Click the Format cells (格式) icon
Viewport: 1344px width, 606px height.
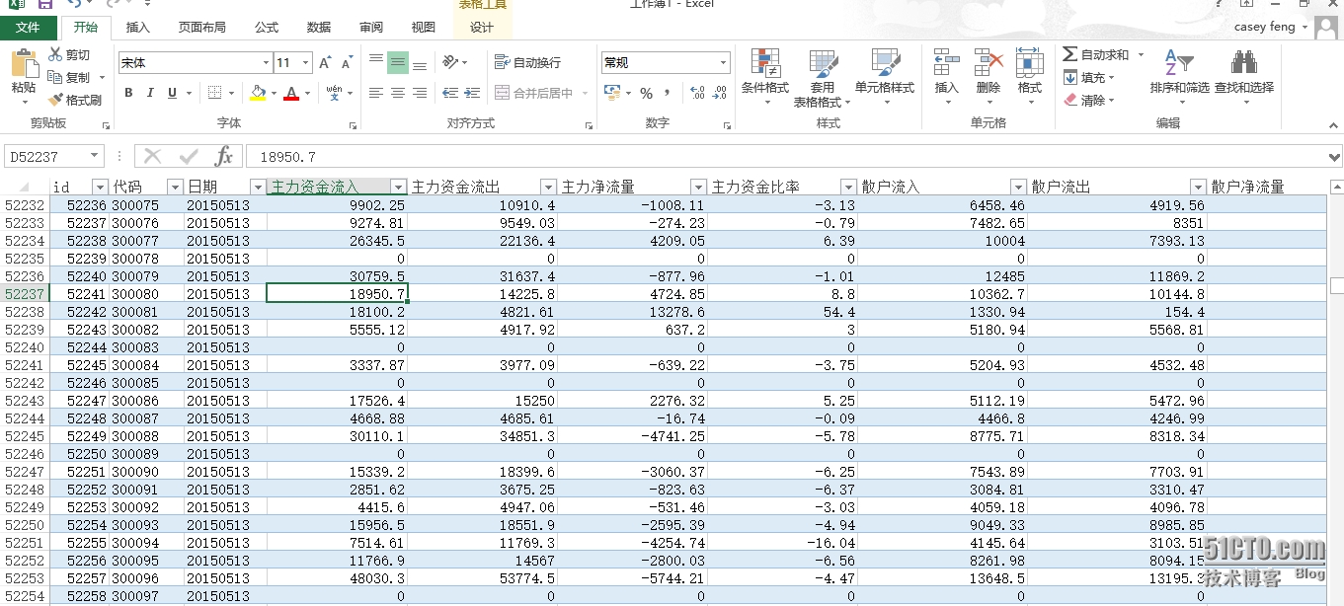tap(1029, 63)
